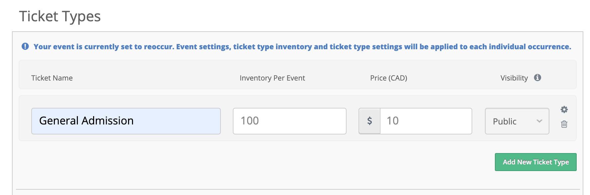590x195 pixels.
Task: Click the dollar sign price prefix
Action: (x=369, y=121)
